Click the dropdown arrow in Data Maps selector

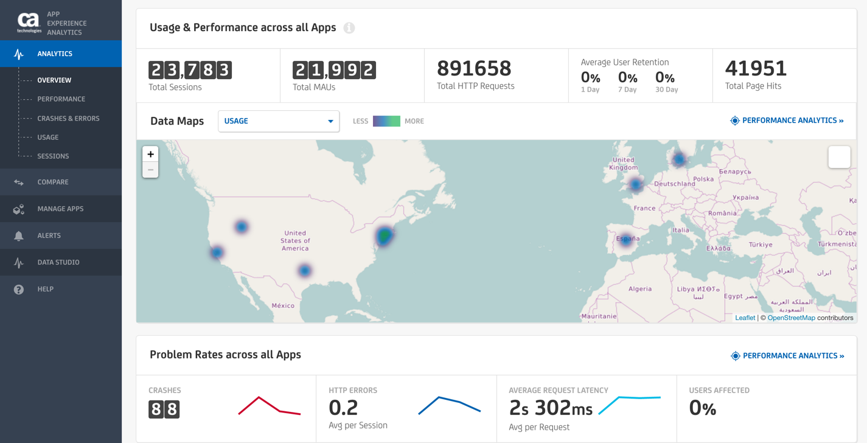point(330,121)
